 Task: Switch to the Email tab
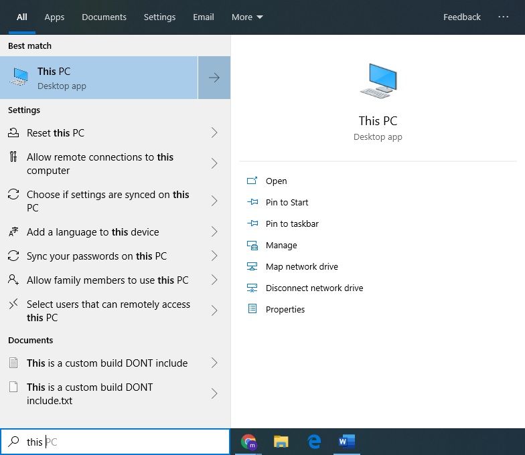204,17
